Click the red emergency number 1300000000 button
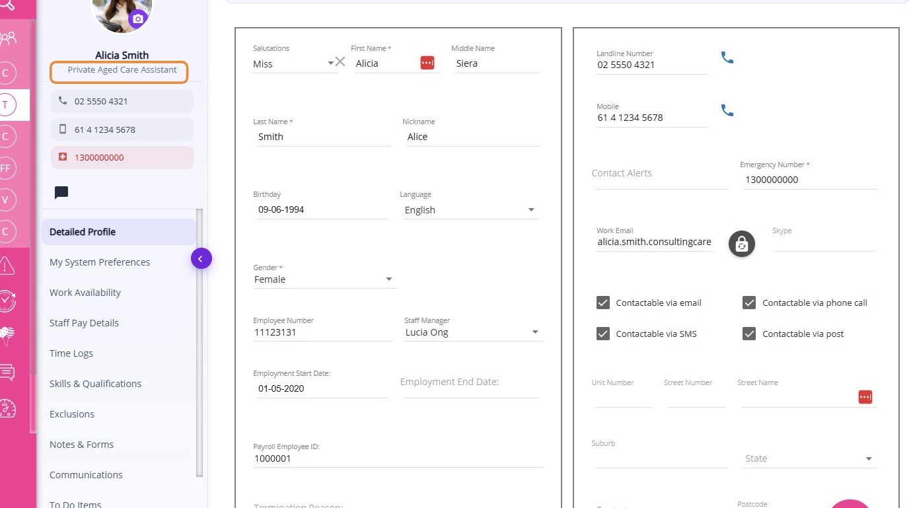909x508 pixels. pos(122,157)
